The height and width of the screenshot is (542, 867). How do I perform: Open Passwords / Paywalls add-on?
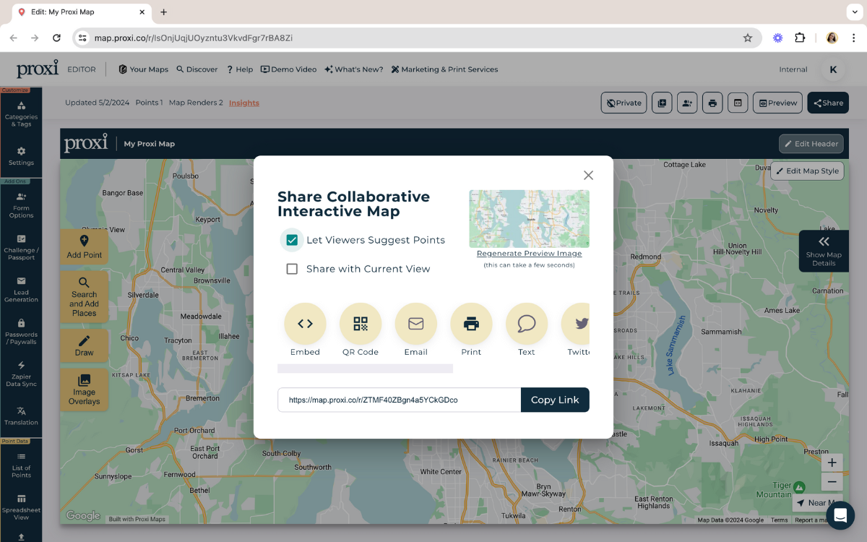click(x=21, y=332)
